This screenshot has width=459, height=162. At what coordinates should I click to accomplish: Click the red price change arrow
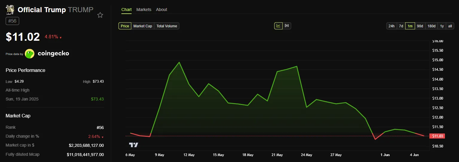pos(60,38)
